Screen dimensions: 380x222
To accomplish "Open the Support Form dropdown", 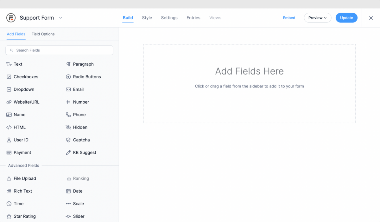I will pos(60,18).
